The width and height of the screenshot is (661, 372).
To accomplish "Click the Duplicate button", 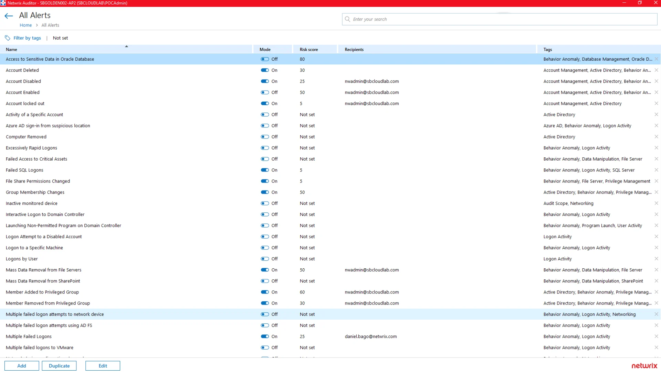I will click(x=59, y=366).
